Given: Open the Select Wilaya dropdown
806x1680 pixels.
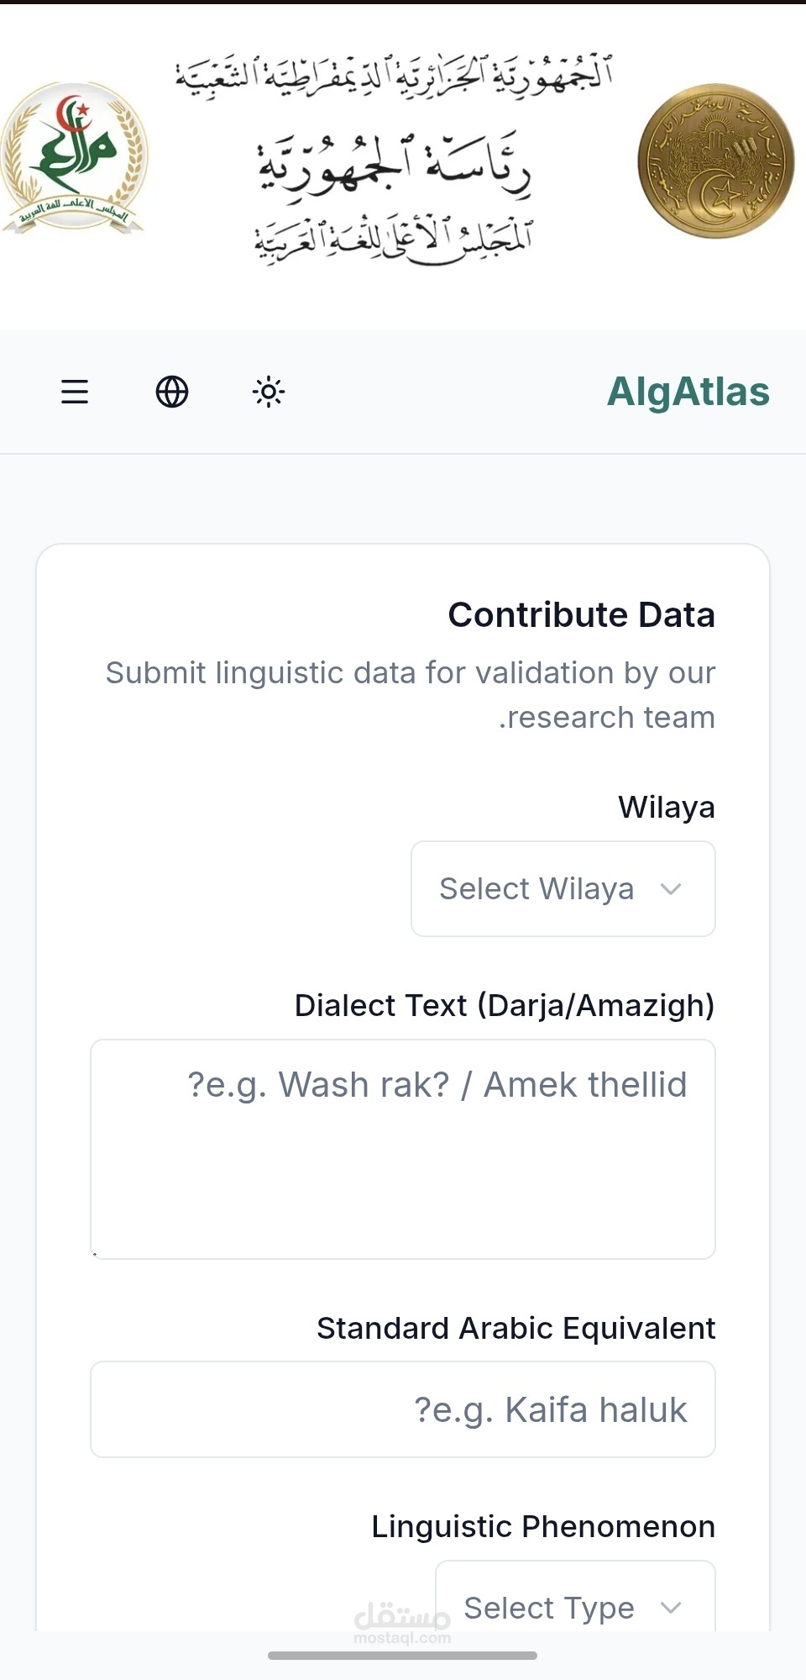Looking at the screenshot, I should tap(537, 888).
